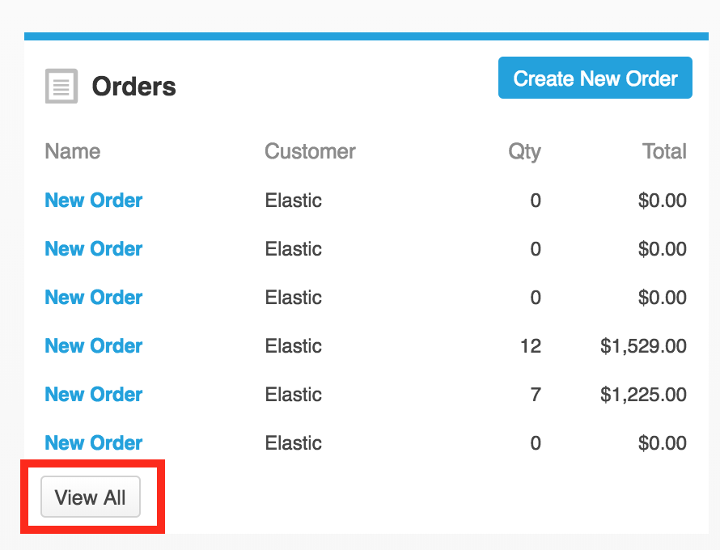Click the Orders document icon

(x=61, y=87)
